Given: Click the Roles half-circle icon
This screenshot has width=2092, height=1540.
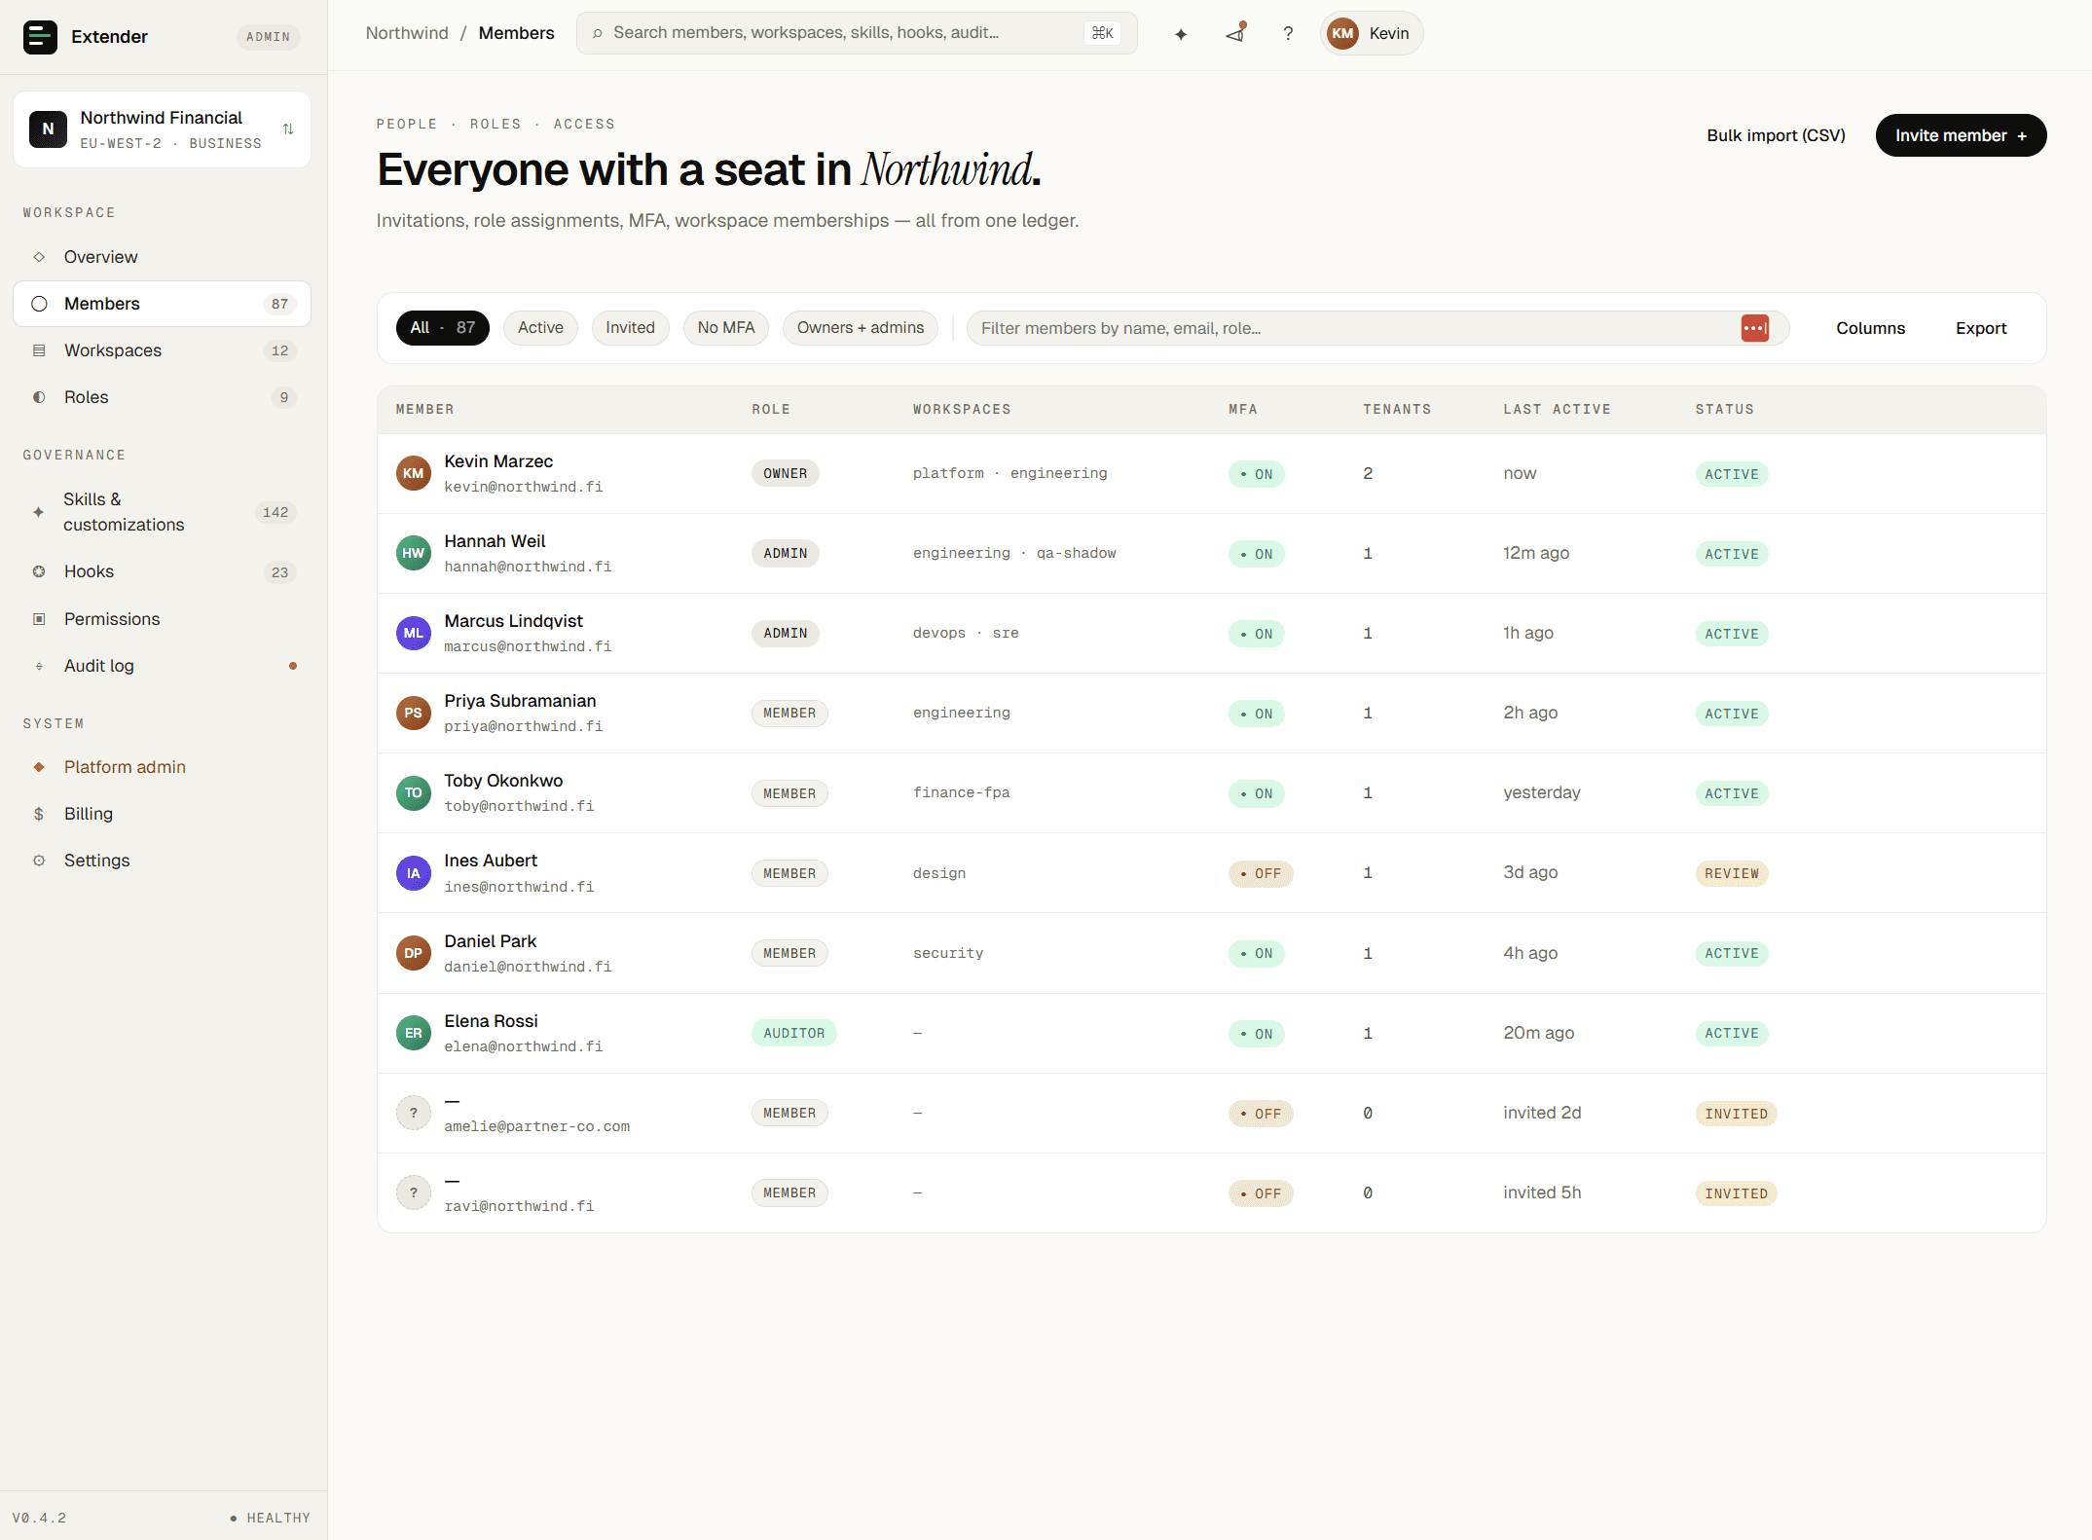Looking at the screenshot, I should pos(39,397).
